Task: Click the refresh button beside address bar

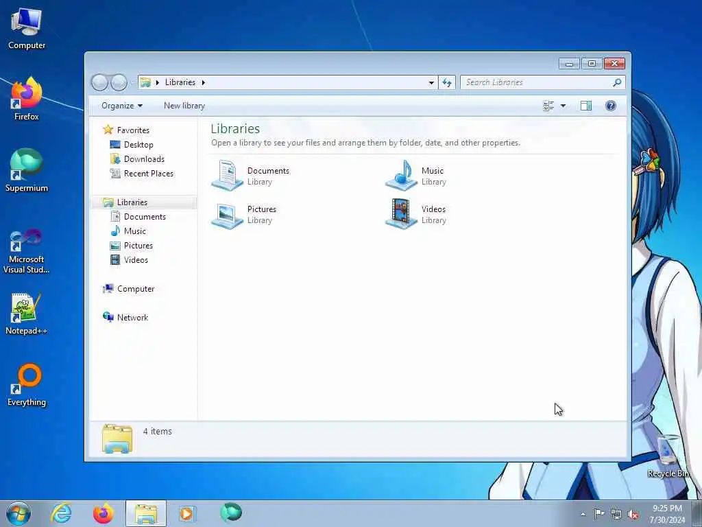Action: tap(447, 82)
